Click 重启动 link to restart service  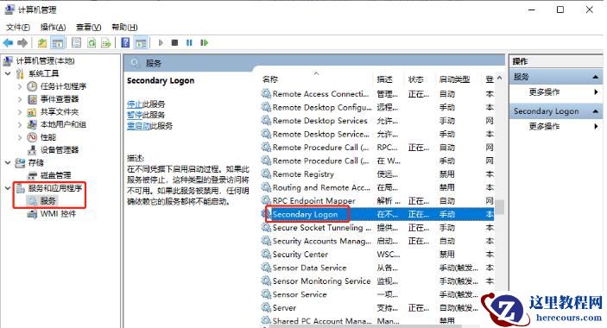tap(138, 126)
